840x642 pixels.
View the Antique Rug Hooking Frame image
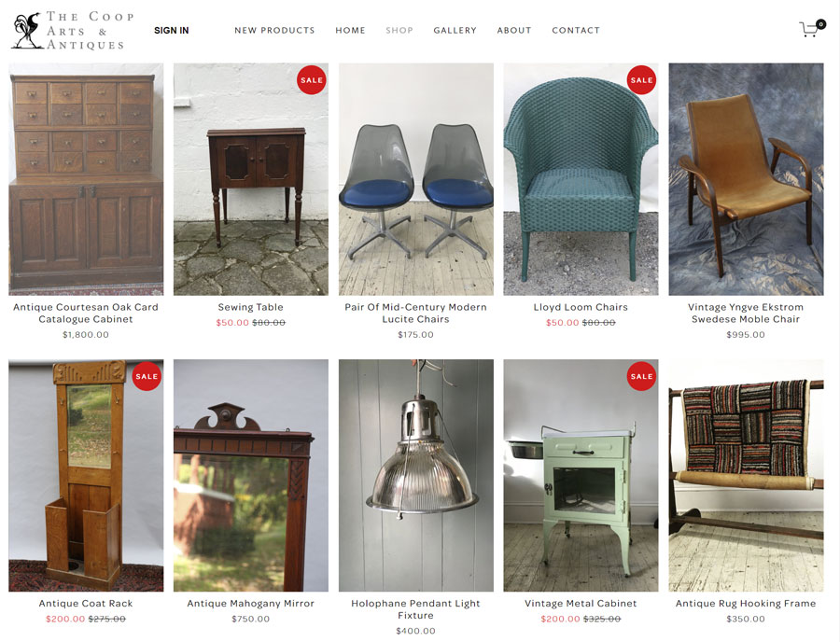click(x=746, y=476)
